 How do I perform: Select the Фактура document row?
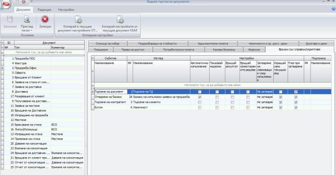tap(44, 63)
